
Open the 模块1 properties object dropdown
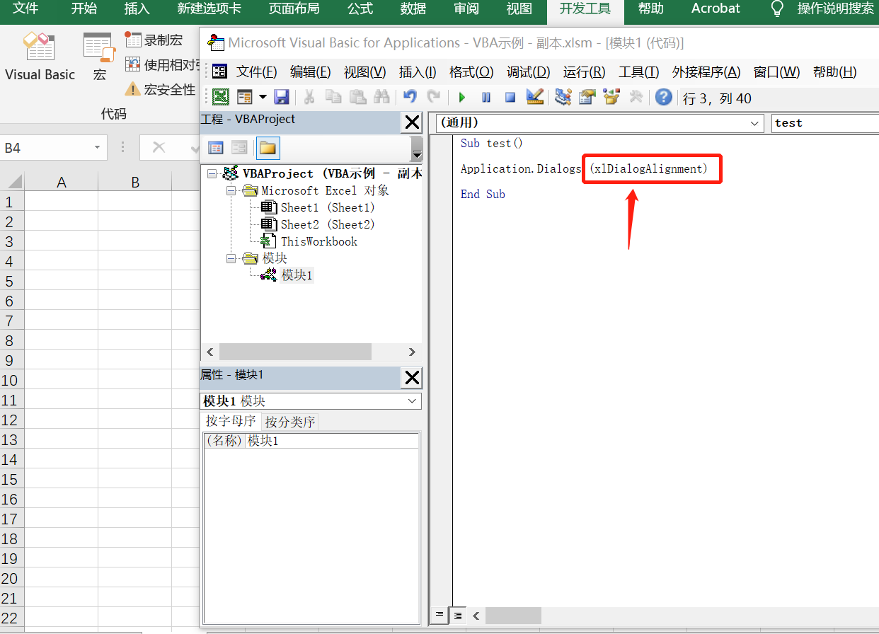pos(412,401)
